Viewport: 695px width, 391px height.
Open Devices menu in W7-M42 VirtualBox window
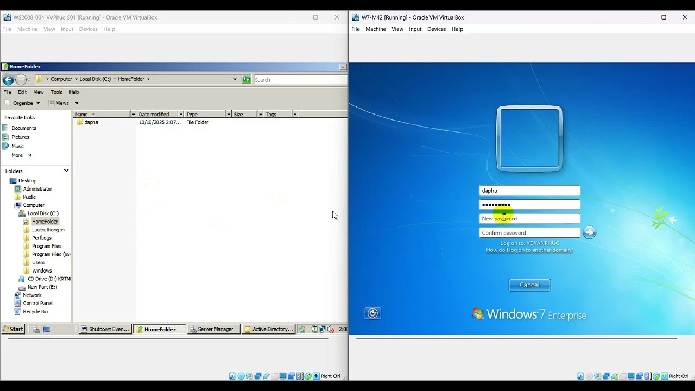click(437, 29)
